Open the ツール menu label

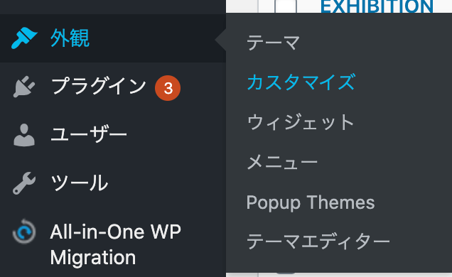click(80, 183)
